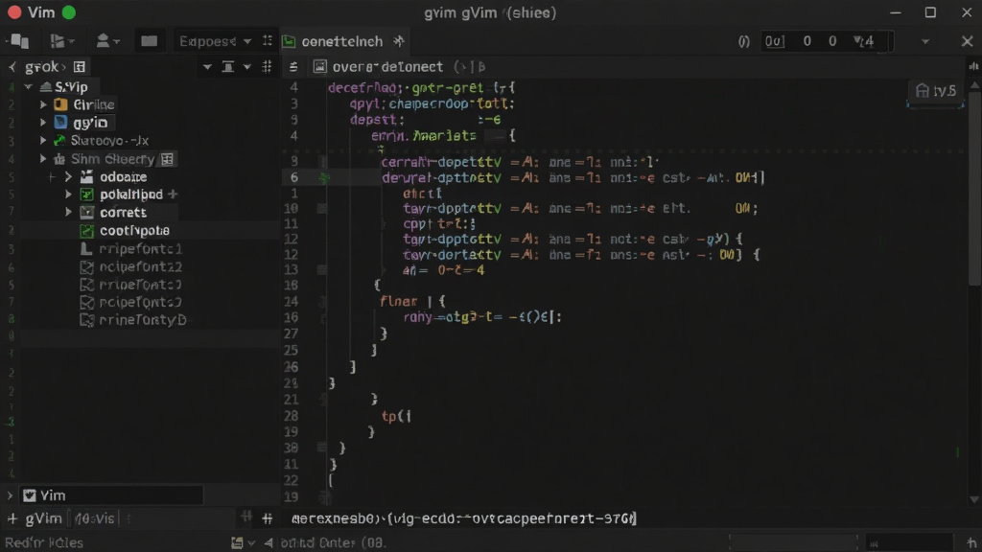Select the rrineTontyD file
This screenshot has height=552, width=982.
143,320
